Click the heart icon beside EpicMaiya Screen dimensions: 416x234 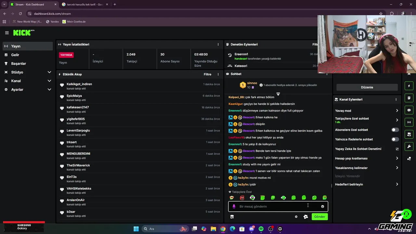click(x=62, y=97)
